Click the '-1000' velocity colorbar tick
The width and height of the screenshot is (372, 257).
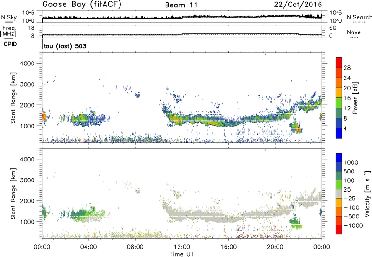click(353, 225)
